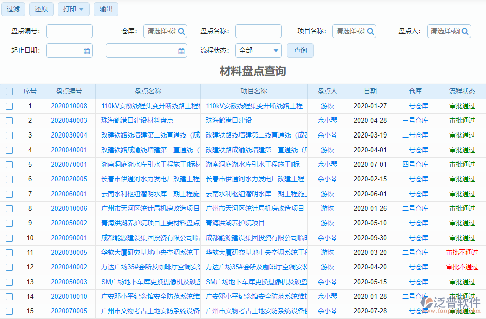Open record link 2020010008
Viewport: 486px width, 319px height.
(69, 106)
